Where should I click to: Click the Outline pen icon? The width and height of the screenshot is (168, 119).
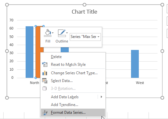coord(62,33)
